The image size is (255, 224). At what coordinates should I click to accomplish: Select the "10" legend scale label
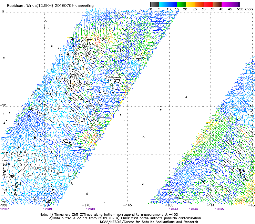(169, 9)
